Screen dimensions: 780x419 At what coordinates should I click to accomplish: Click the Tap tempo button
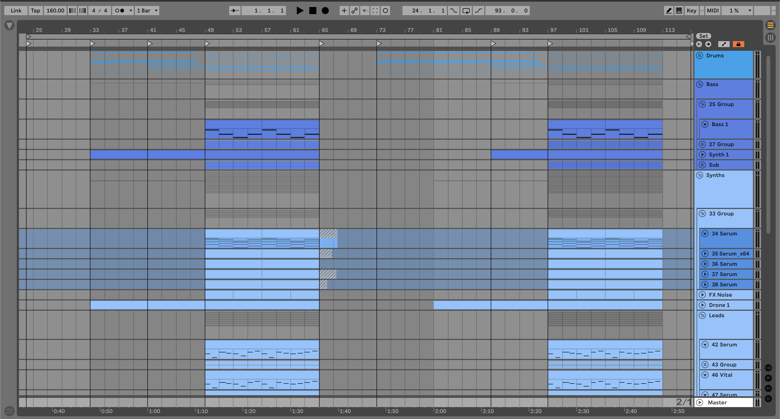click(35, 11)
